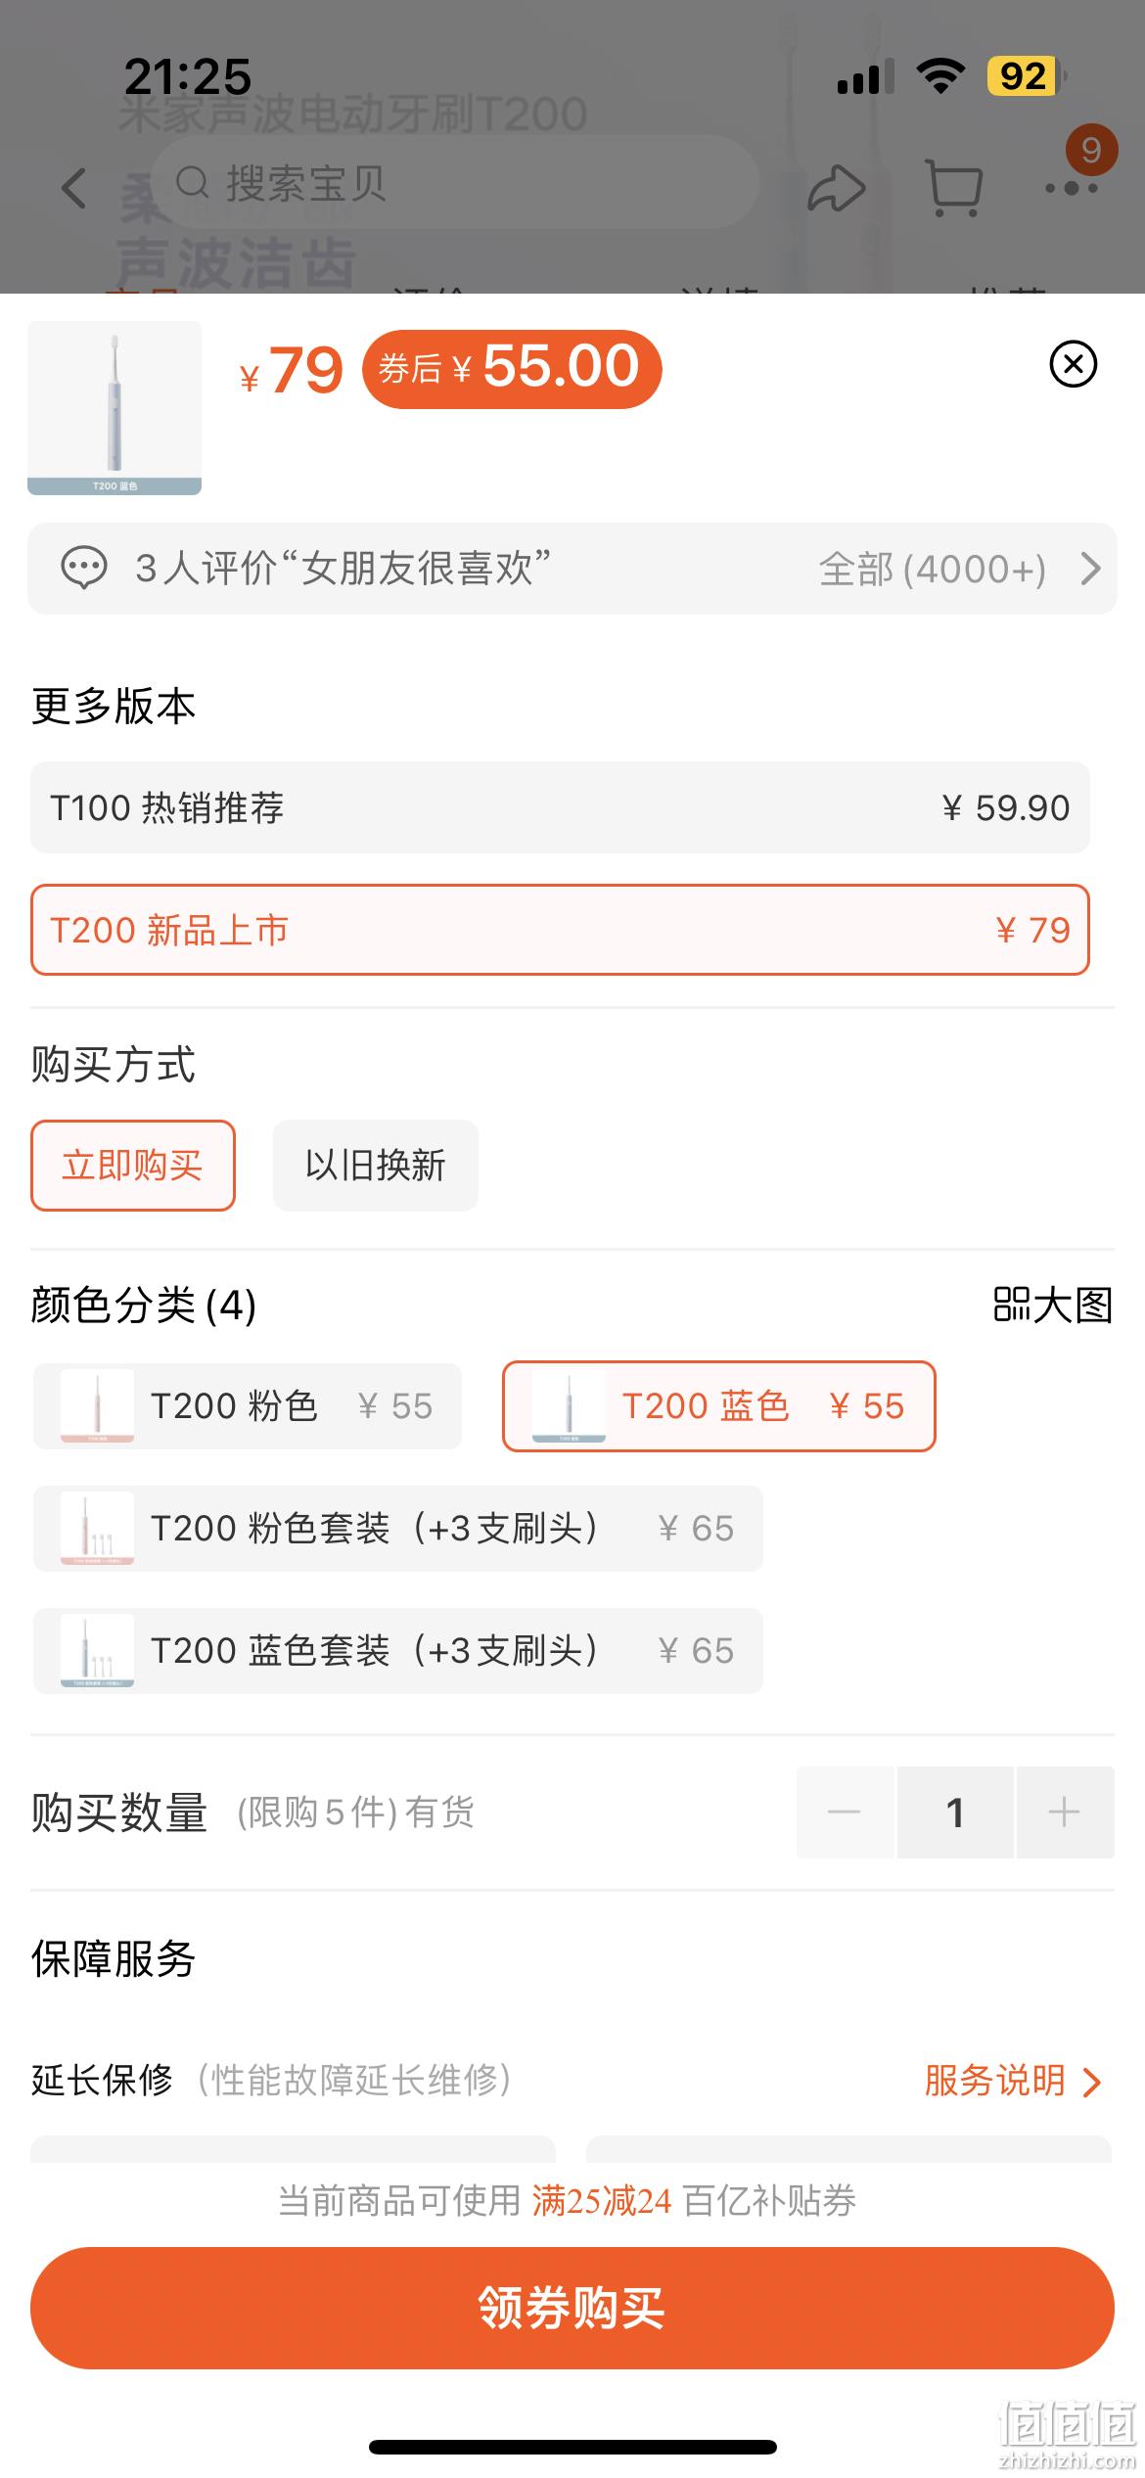1145x2478 pixels.
Task: Choose 立即购买 purchase method
Action: [133, 1166]
